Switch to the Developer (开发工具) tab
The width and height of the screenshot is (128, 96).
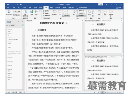click(58, 8)
